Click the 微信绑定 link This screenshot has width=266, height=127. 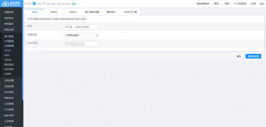pos(242,4)
